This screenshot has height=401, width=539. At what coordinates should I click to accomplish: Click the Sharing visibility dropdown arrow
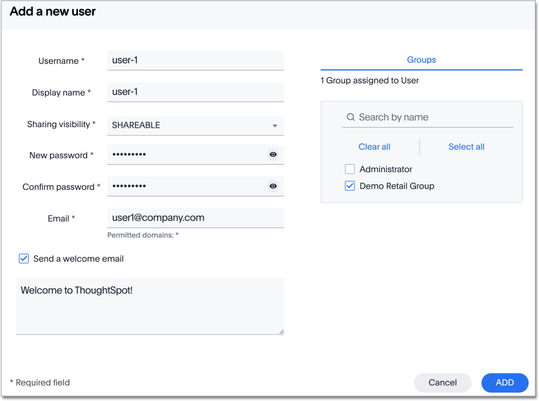[x=275, y=126]
